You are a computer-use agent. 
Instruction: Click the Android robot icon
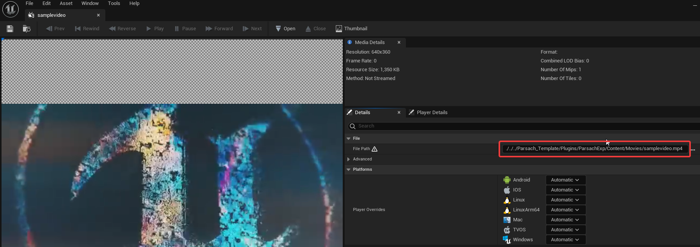tap(507, 180)
